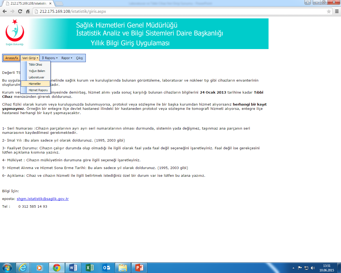Select Tıbbi Cihaz from the dropdown
This screenshot has width=341, height=273.
(35, 65)
